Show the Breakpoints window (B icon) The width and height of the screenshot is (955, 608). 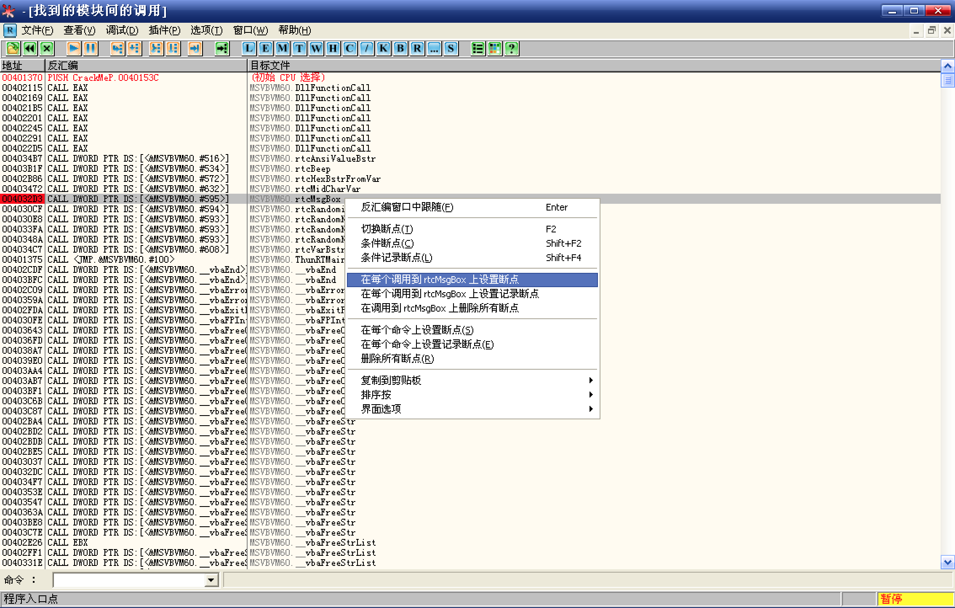pos(400,48)
